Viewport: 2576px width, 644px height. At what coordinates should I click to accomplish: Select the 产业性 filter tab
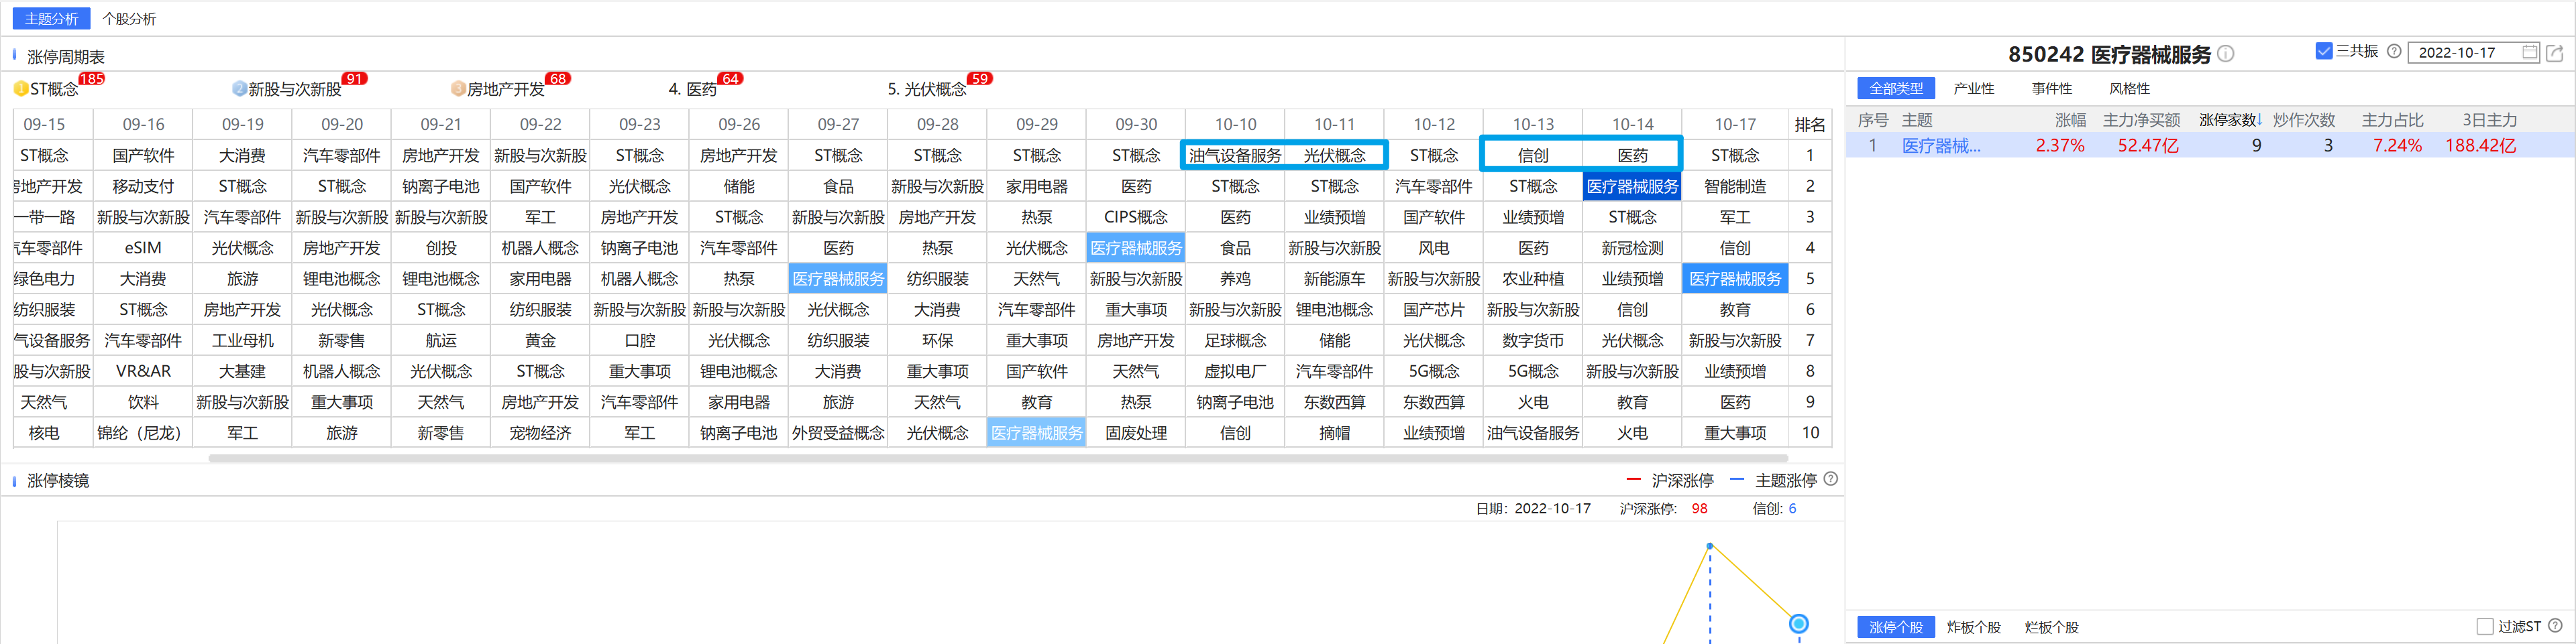click(1973, 88)
